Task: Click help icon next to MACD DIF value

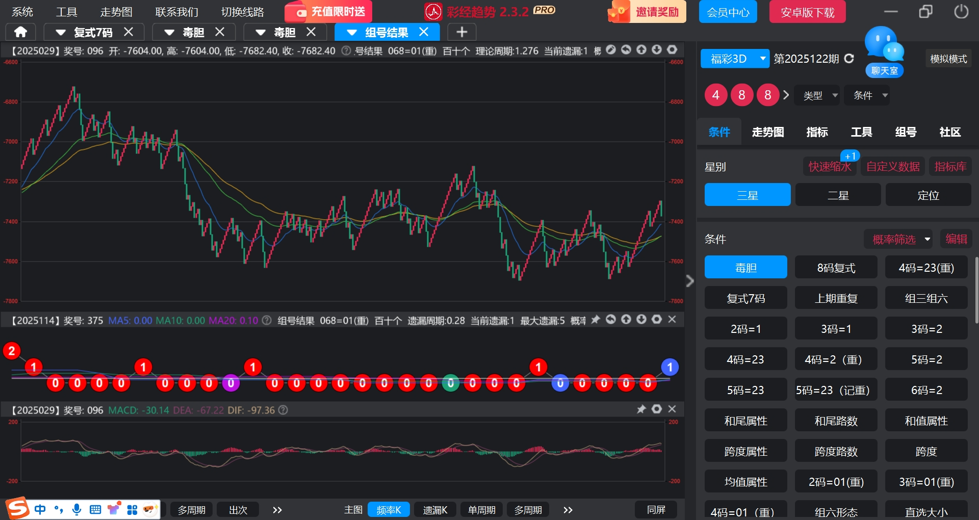Action: click(283, 410)
